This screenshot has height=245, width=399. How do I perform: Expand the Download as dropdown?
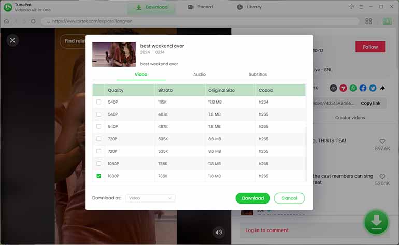coord(150,198)
